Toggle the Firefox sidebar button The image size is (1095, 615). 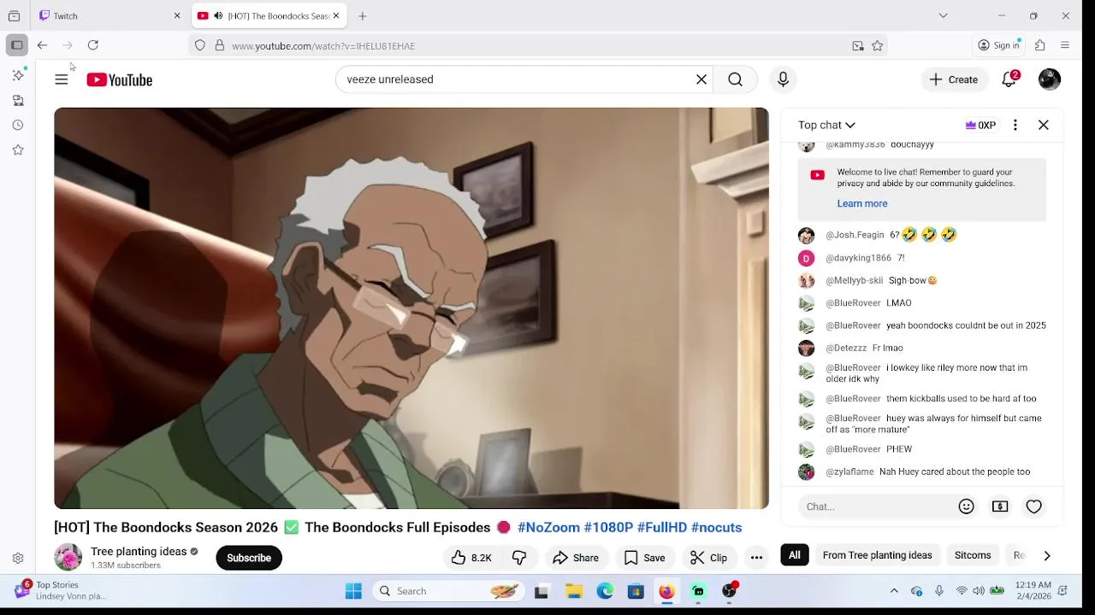(17, 45)
